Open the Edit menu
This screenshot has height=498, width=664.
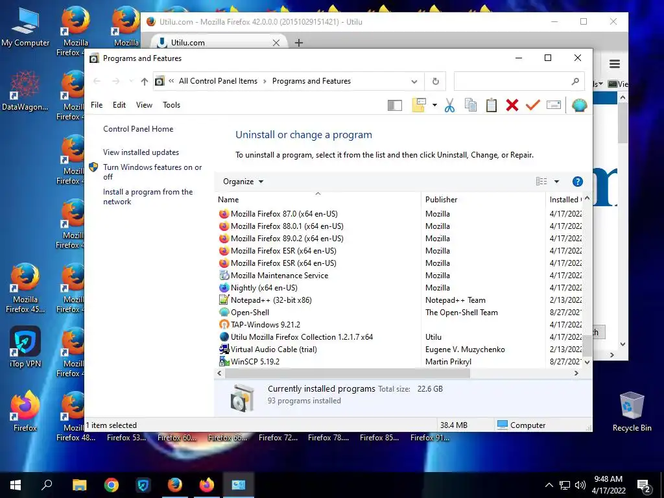(119, 105)
